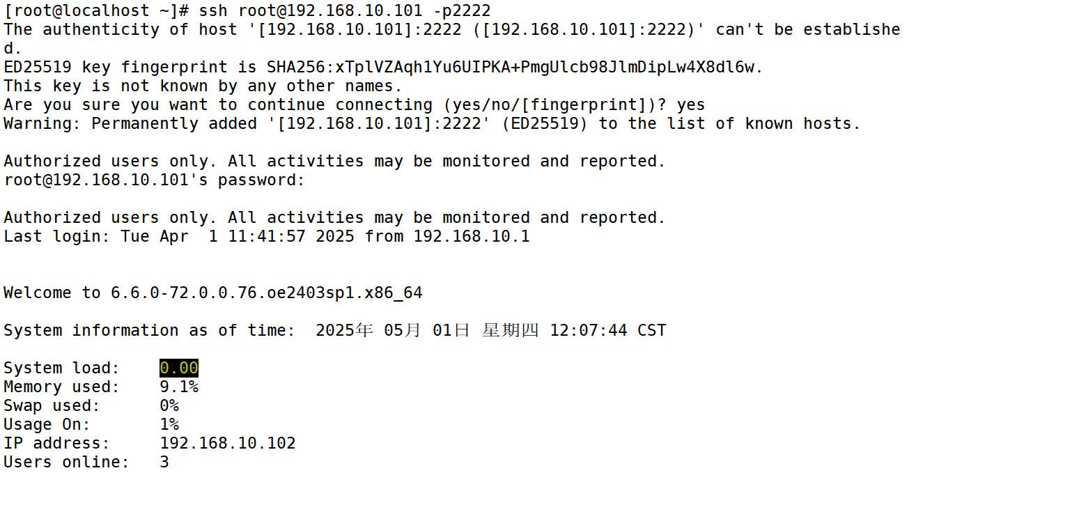Click the Users online count 3
This screenshot has width=1086, height=505.
coord(164,462)
